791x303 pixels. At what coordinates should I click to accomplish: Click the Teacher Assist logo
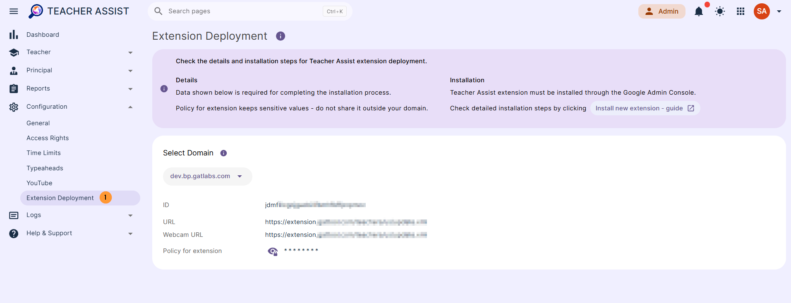point(79,11)
